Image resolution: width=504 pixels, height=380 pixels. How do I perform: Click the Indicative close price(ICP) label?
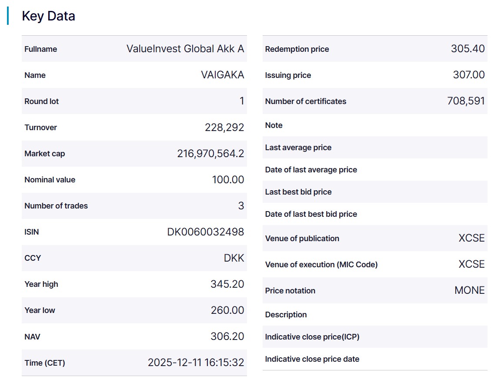click(312, 337)
